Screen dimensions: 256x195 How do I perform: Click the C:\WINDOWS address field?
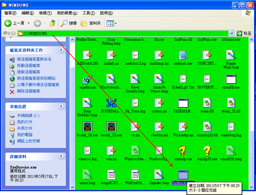123,34
